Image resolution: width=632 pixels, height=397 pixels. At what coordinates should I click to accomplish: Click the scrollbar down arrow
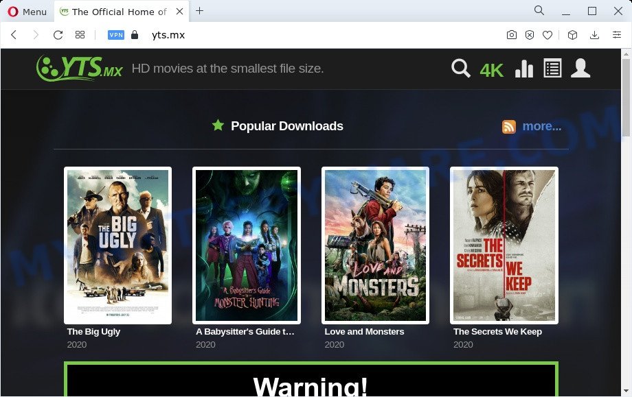(626, 391)
